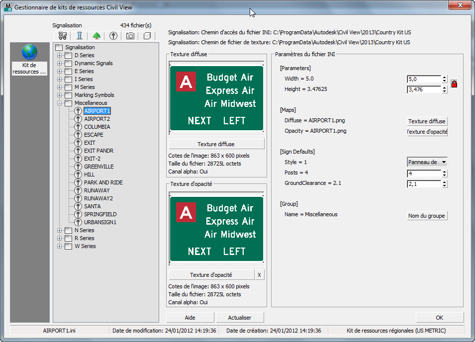Click the PARK AND RIDE sign icon
Viewport: 475px width, 342px height.
(78, 182)
